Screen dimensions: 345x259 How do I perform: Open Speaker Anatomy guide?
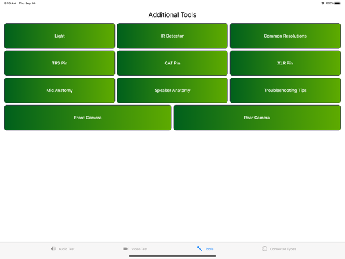[172, 90]
